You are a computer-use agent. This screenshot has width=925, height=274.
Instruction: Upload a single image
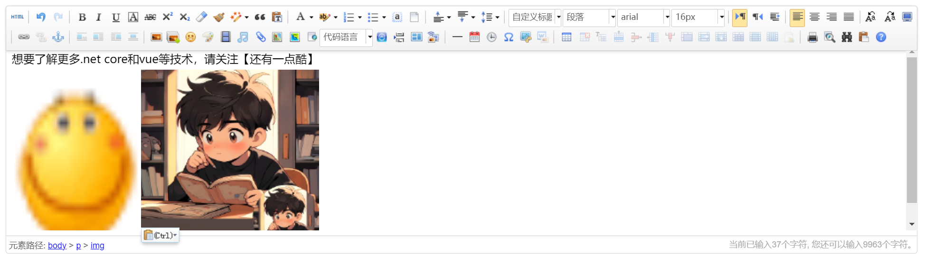(156, 37)
